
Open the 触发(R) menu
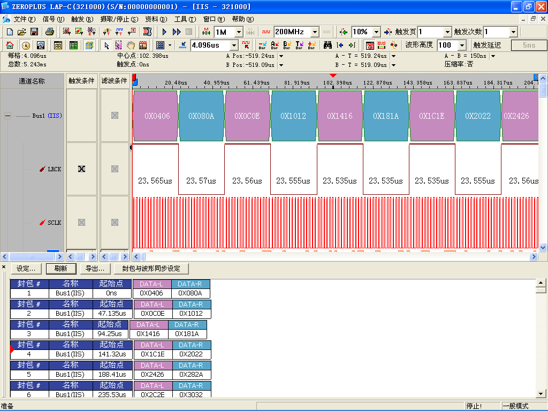(82, 19)
